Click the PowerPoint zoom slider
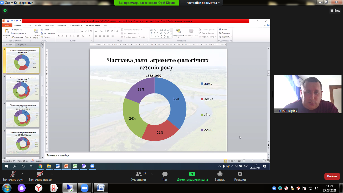The height and width of the screenshot is (193, 343). (252, 161)
